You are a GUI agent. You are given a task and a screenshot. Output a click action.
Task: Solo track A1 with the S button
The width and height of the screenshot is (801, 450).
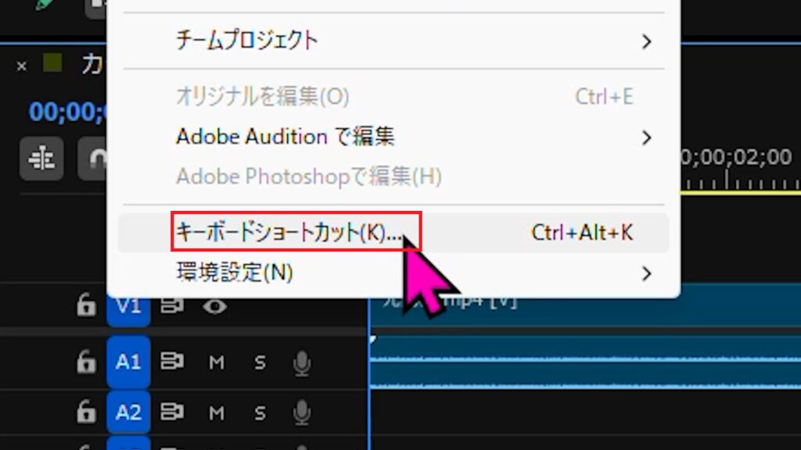tap(260, 362)
